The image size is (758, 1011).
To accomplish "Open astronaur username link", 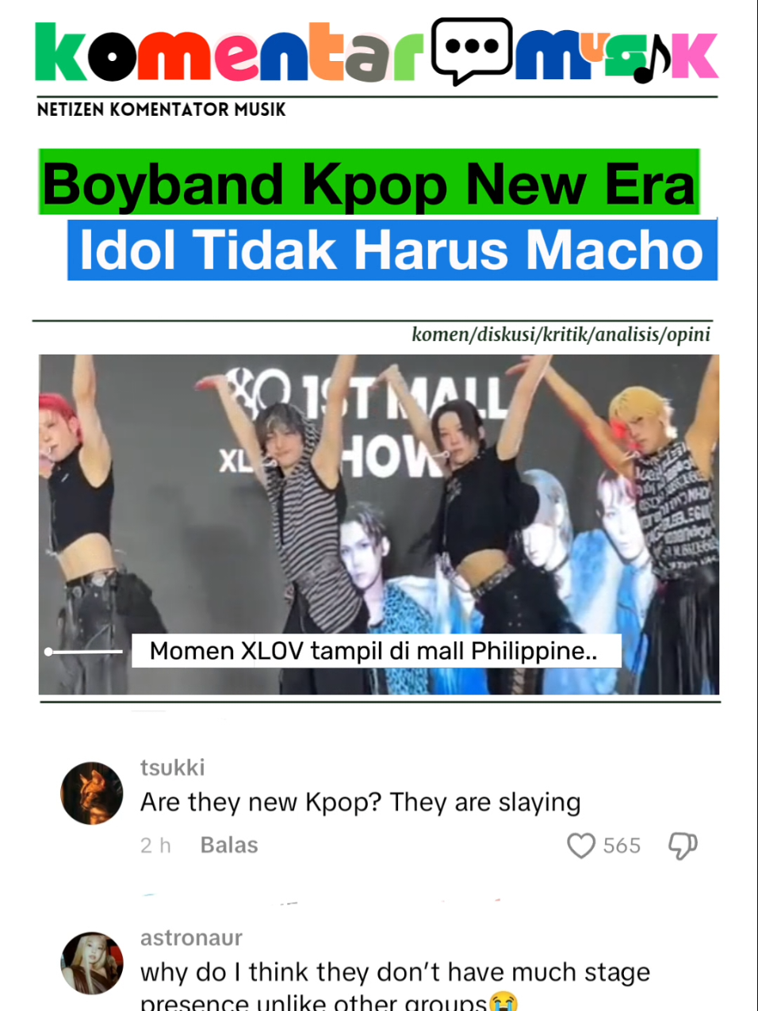I will pyautogui.click(x=192, y=938).
